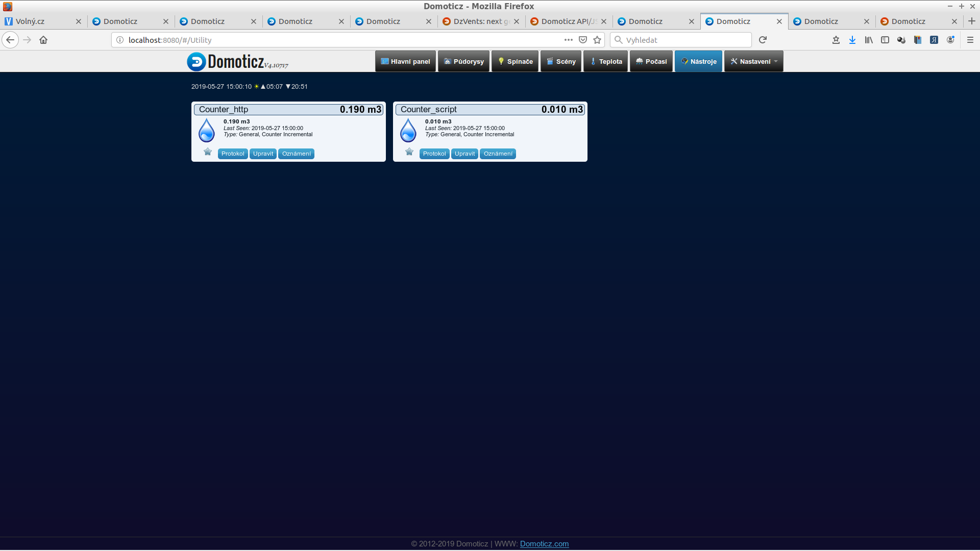This screenshot has height=551, width=980.
Task: Switch to the DzVents browser tab
Action: (x=477, y=21)
